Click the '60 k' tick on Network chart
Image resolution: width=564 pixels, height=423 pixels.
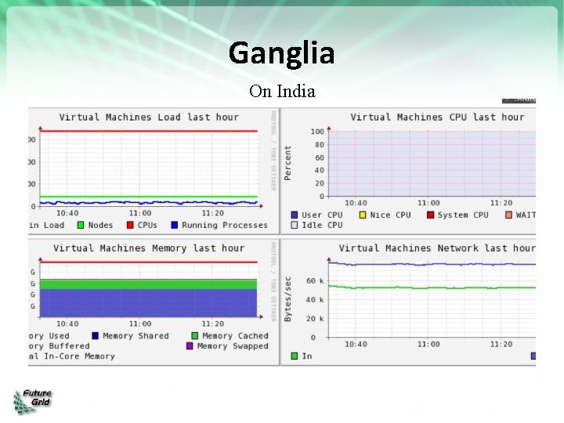[315, 281]
